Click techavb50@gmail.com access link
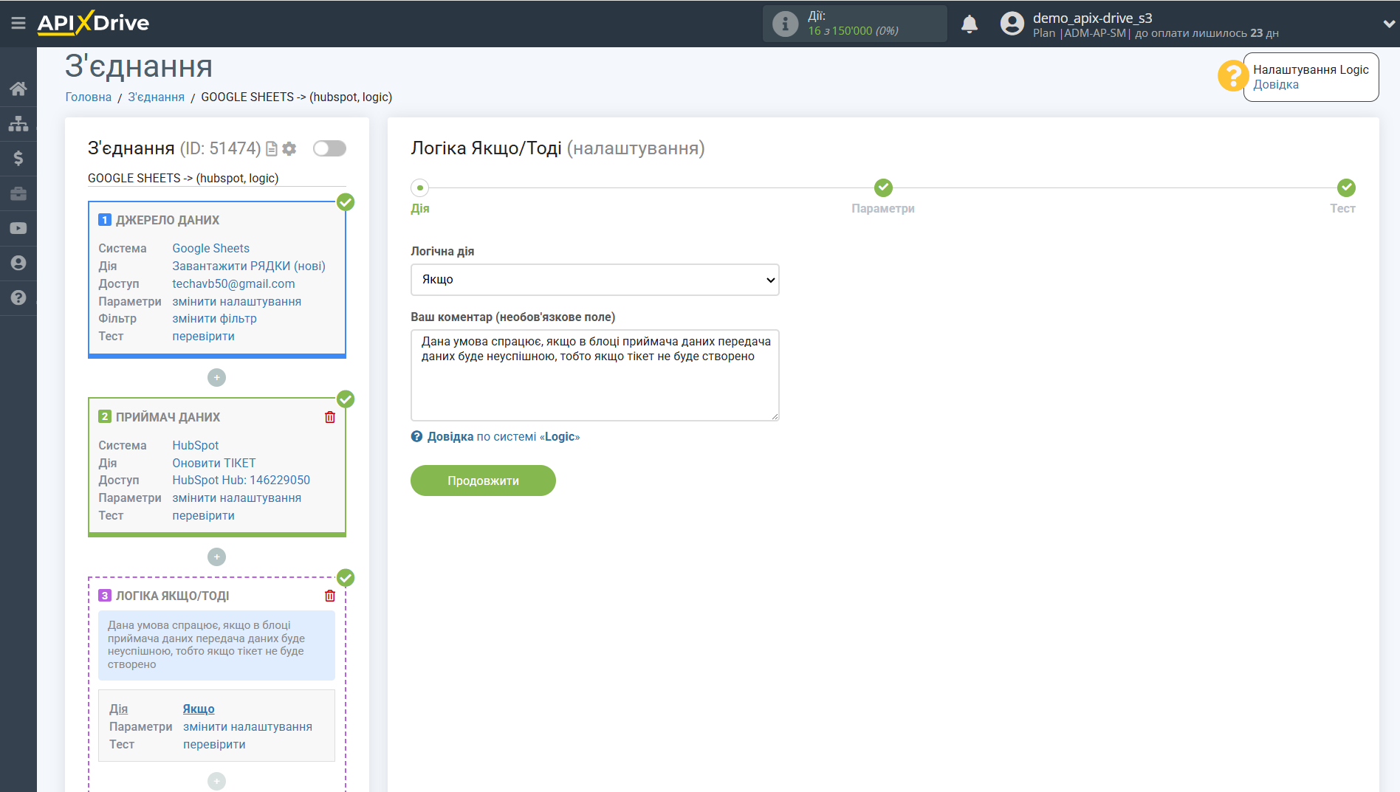 [233, 283]
